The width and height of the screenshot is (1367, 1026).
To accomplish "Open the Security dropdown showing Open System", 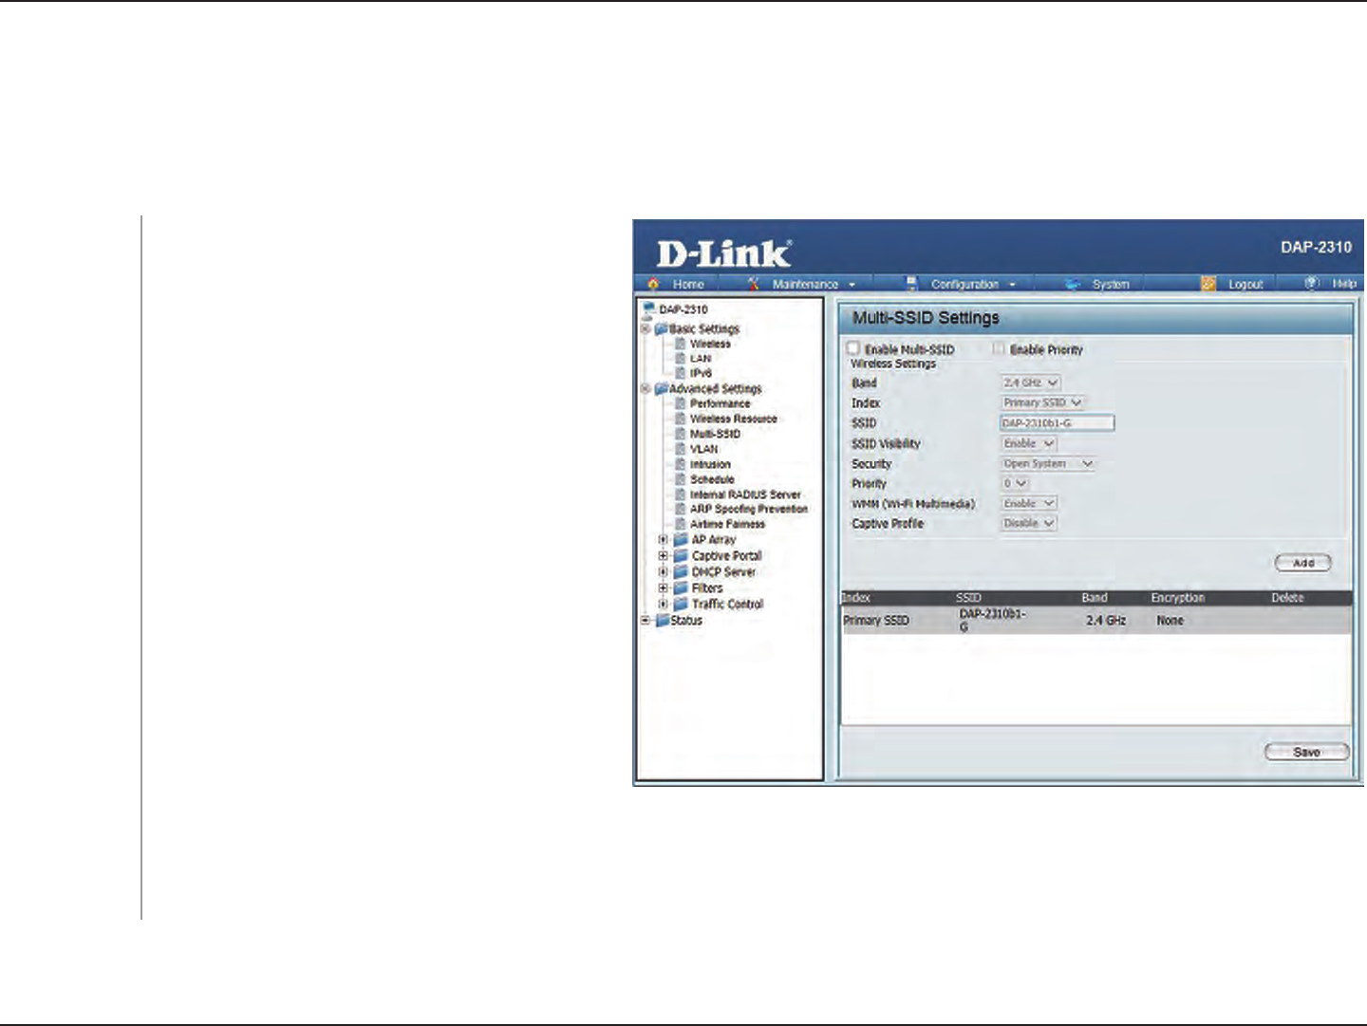I will 1048,463.
